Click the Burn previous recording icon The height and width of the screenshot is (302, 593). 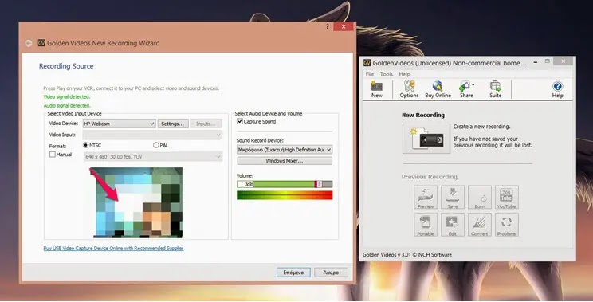pos(480,198)
